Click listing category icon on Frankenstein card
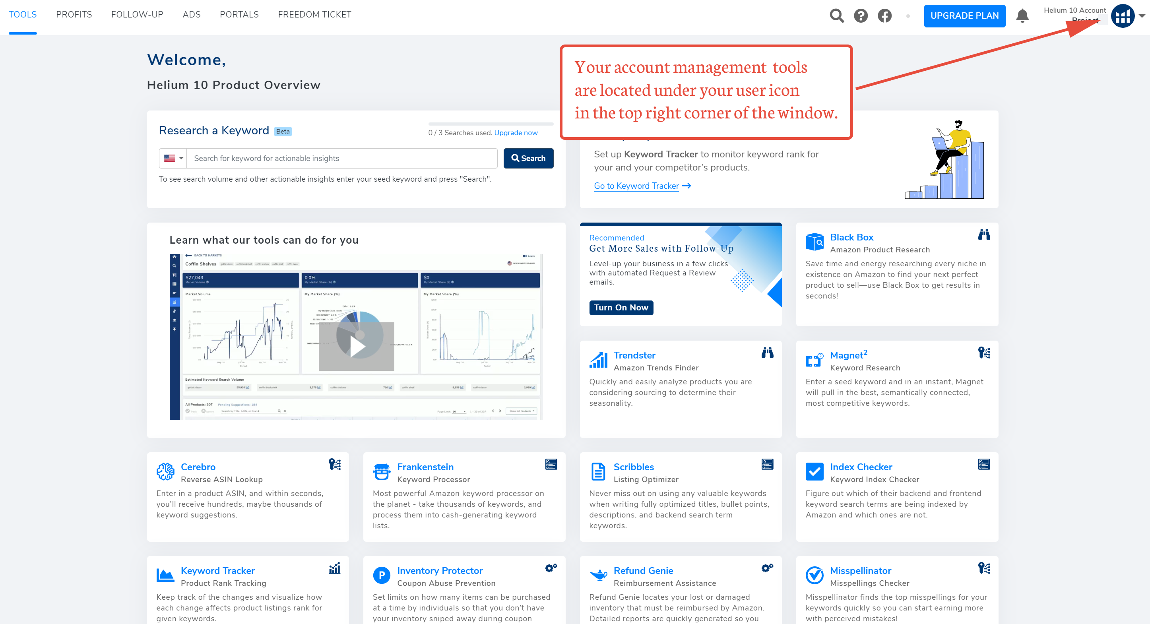The image size is (1150, 624). coord(551,464)
